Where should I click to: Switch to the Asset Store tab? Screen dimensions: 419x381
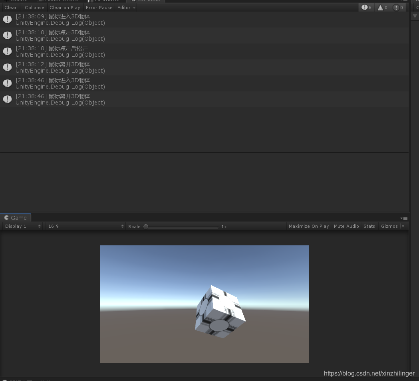point(59,1)
